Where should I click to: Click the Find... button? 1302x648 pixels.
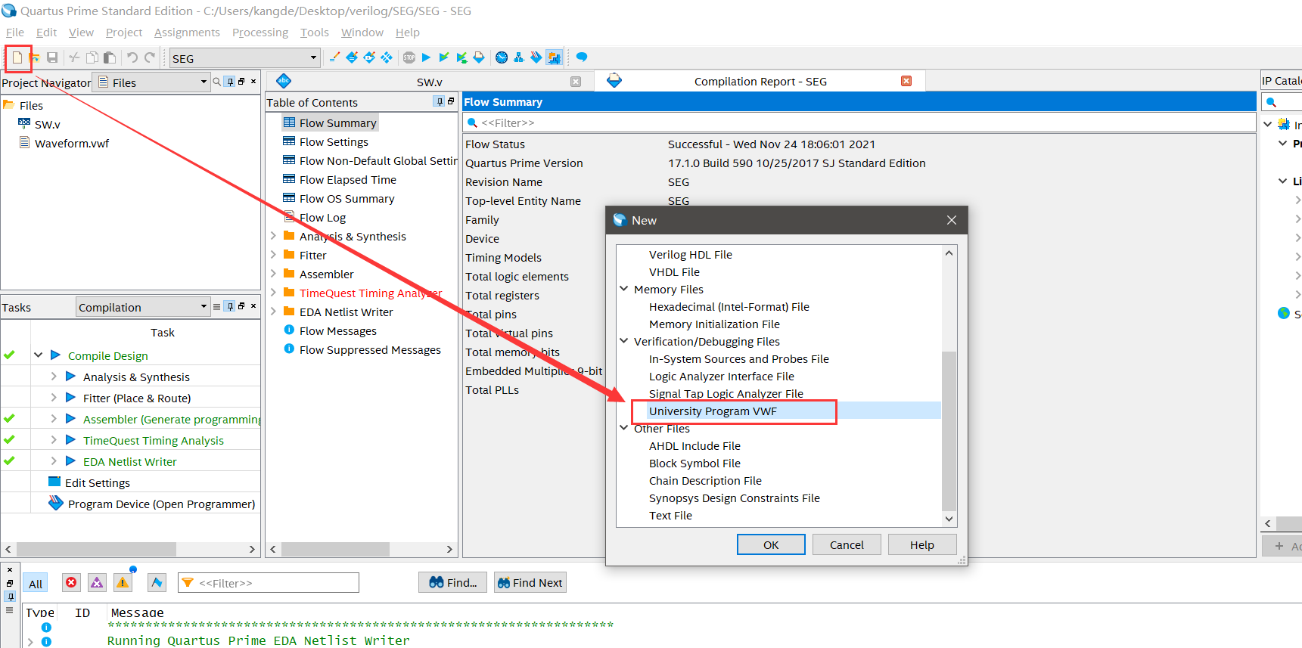[452, 582]
